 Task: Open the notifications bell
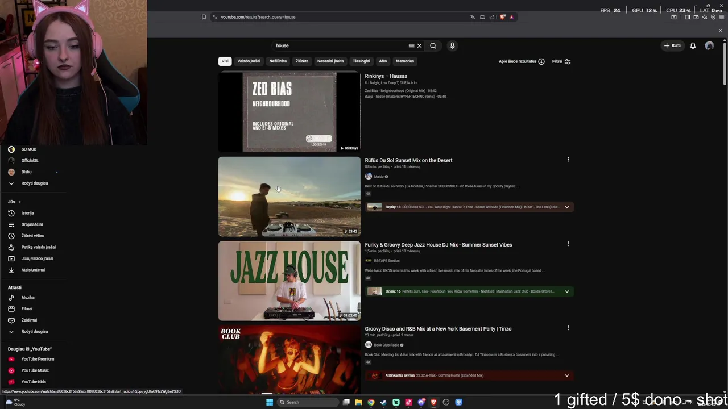click(x=693, y=45)
